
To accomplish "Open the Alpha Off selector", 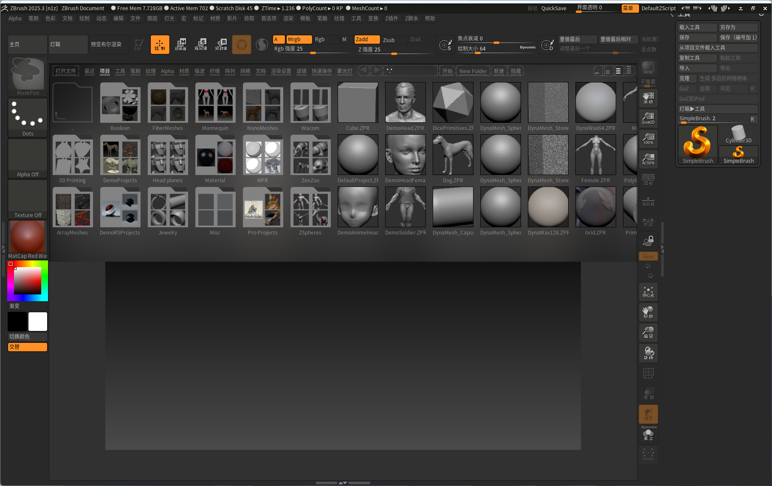I will point(28,158).
